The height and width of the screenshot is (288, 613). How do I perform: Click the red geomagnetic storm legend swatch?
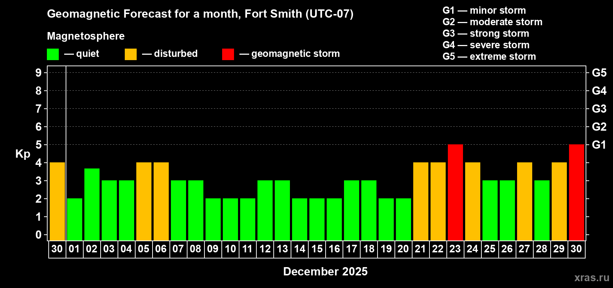pyautogui.click(x=228, y=54)
